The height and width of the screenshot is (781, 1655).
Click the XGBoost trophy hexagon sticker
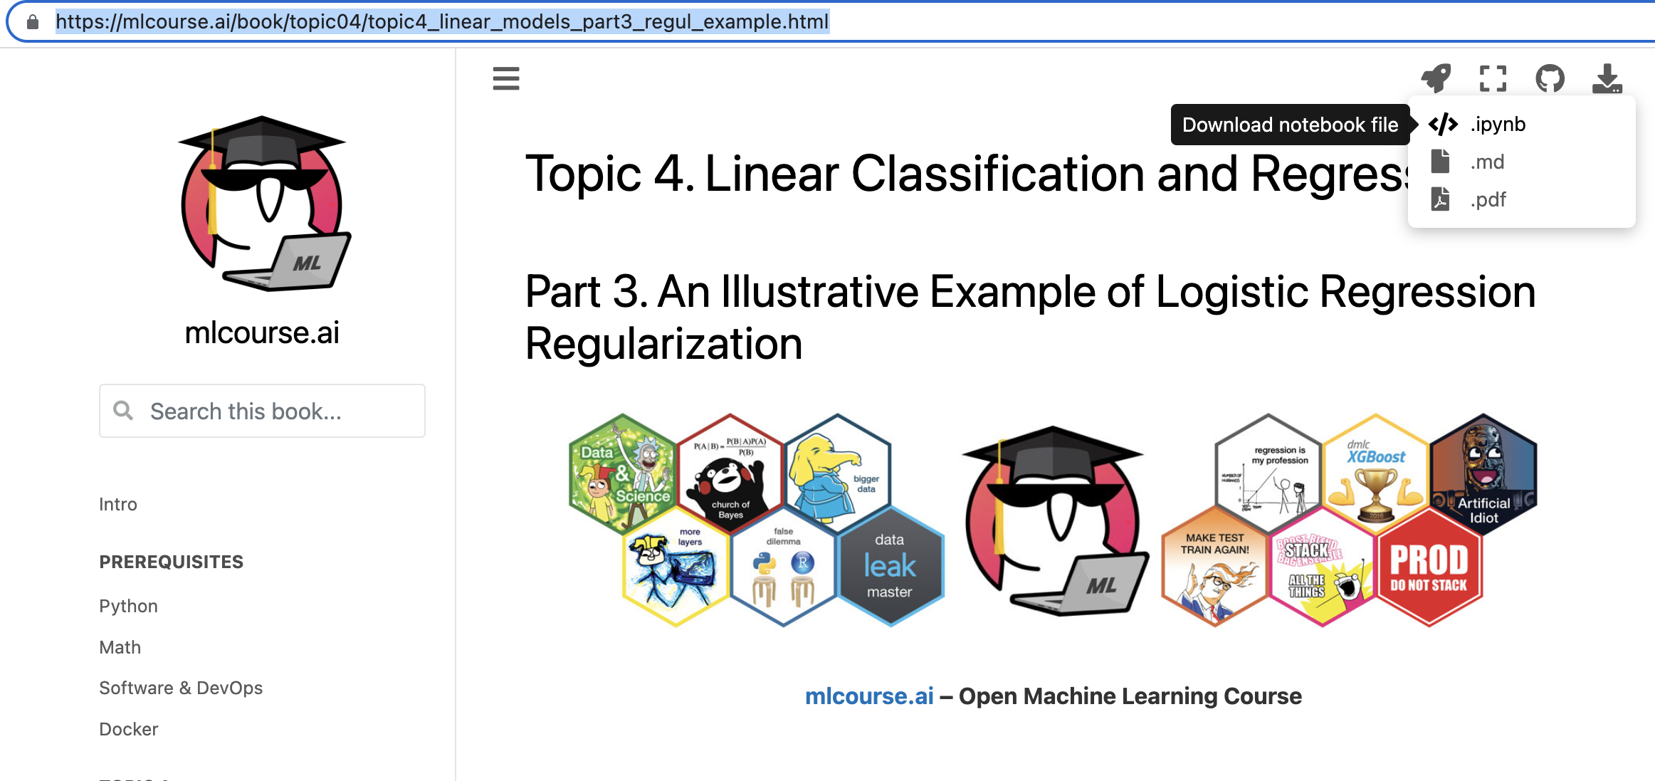(1375, 474)
